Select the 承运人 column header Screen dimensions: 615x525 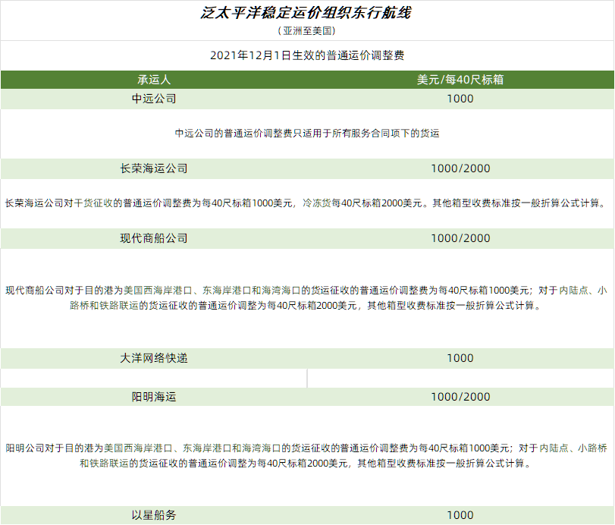[154, 80]
